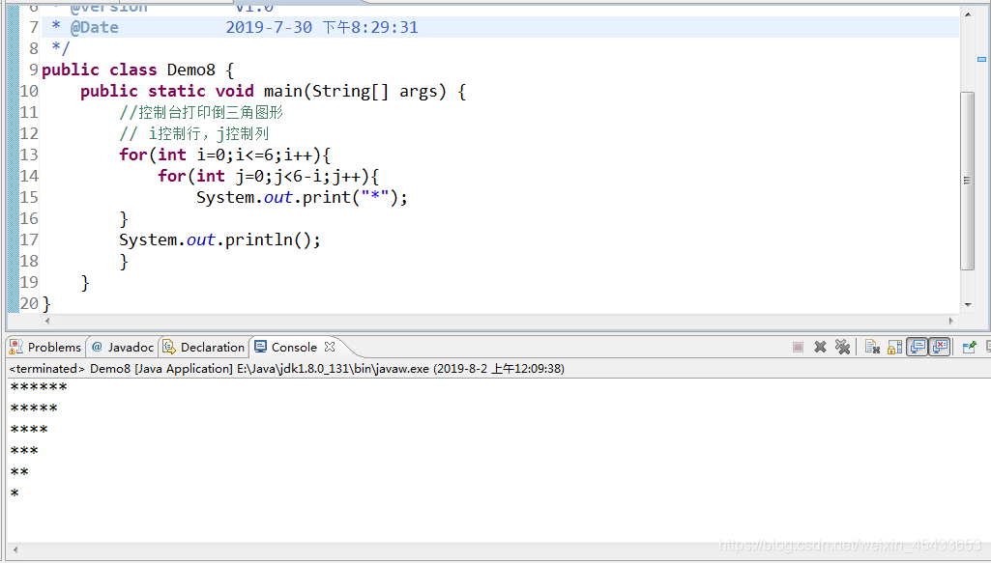Click the comment on line 12

(194, 134)
